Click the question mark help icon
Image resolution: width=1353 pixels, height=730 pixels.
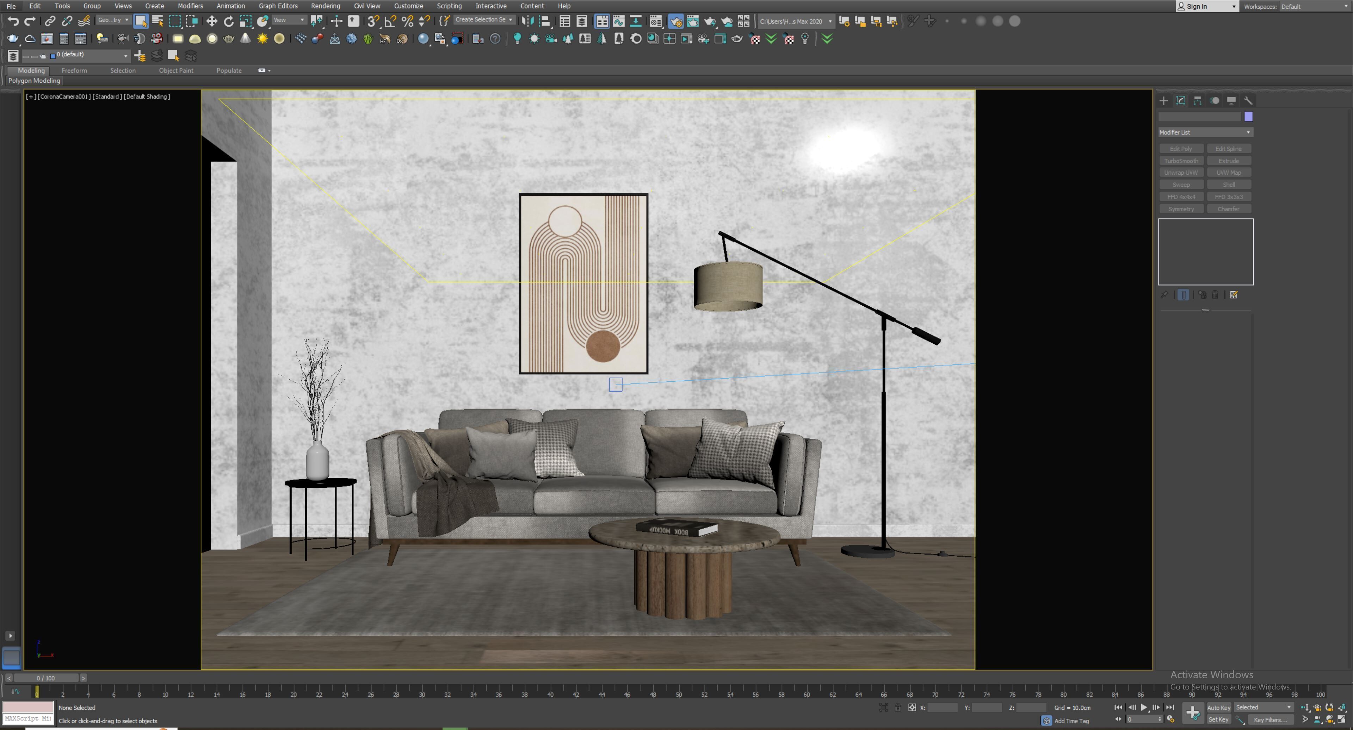pyautogui.click(x=495, y=39)
